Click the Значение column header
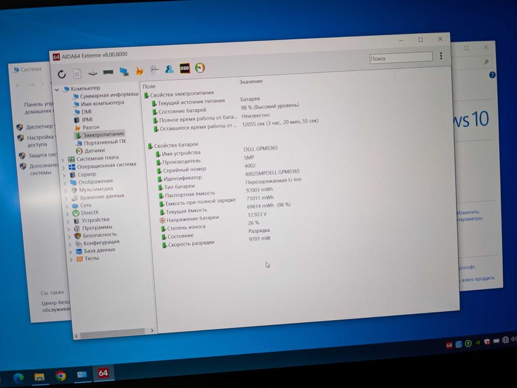 [x=251, y=81]
